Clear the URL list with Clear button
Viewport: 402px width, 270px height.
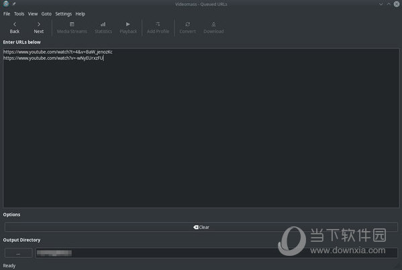coord(201,227)
